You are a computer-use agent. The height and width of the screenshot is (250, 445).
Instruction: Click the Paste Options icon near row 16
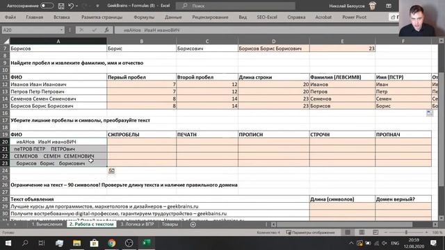click(x=430, y=113)
